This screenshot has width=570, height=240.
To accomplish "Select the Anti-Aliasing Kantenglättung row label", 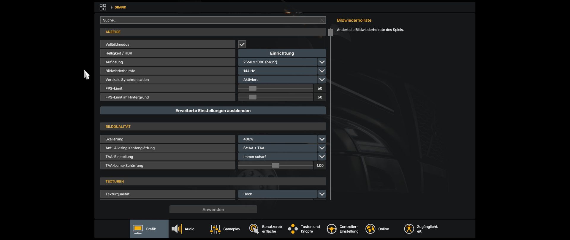I will click(168, 148).
